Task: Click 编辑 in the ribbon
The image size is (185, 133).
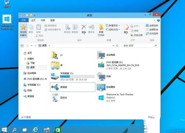Action: (134, 31)
